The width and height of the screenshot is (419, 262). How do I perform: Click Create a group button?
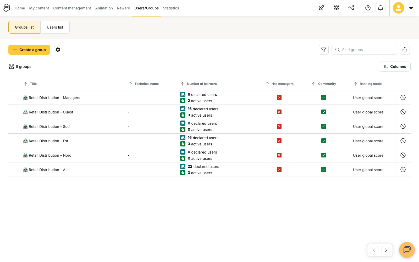pos(29,50)
